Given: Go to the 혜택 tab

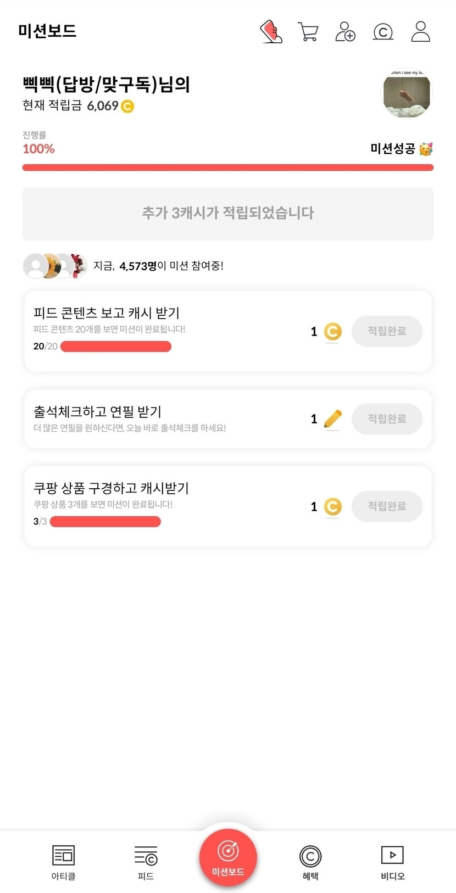Looking at the screenshot, I should [x=310, y=862].
